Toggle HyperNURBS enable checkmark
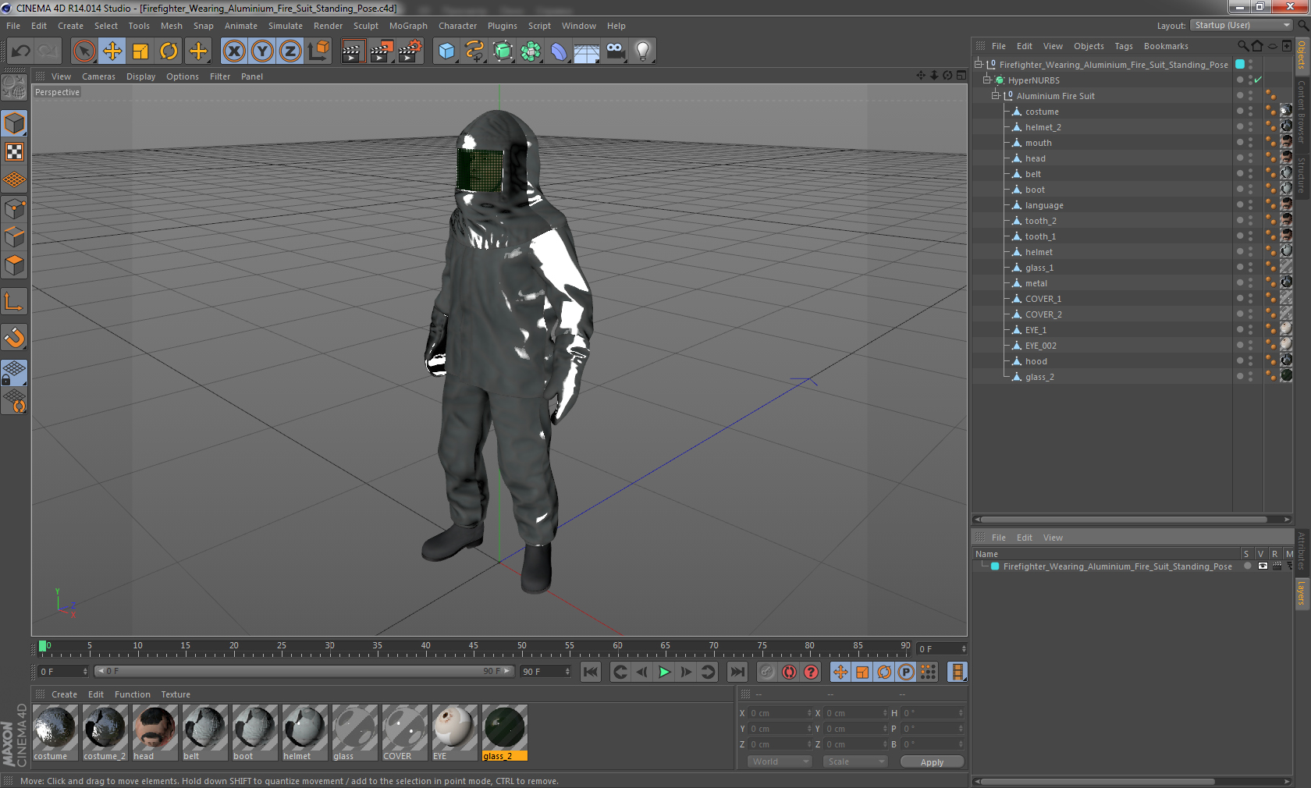1311x788 pixels. (1258, 80)
